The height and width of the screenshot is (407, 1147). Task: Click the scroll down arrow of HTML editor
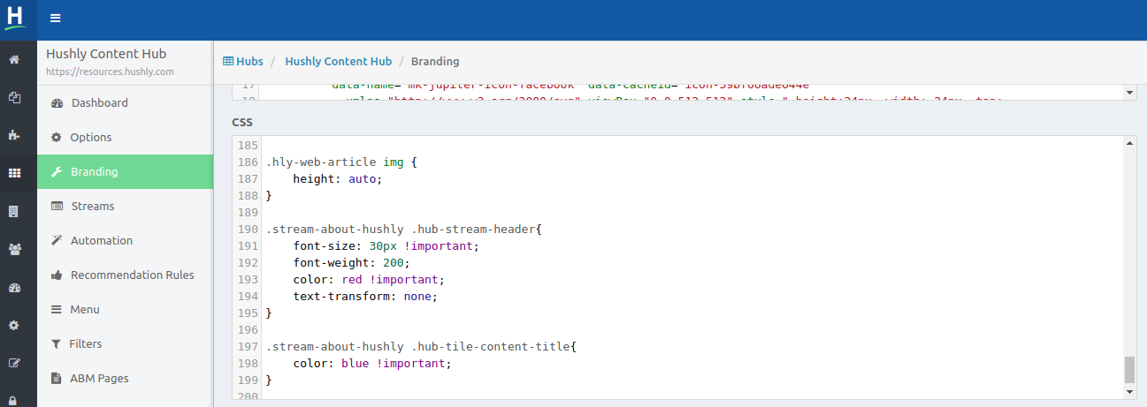click(1129, 92)
